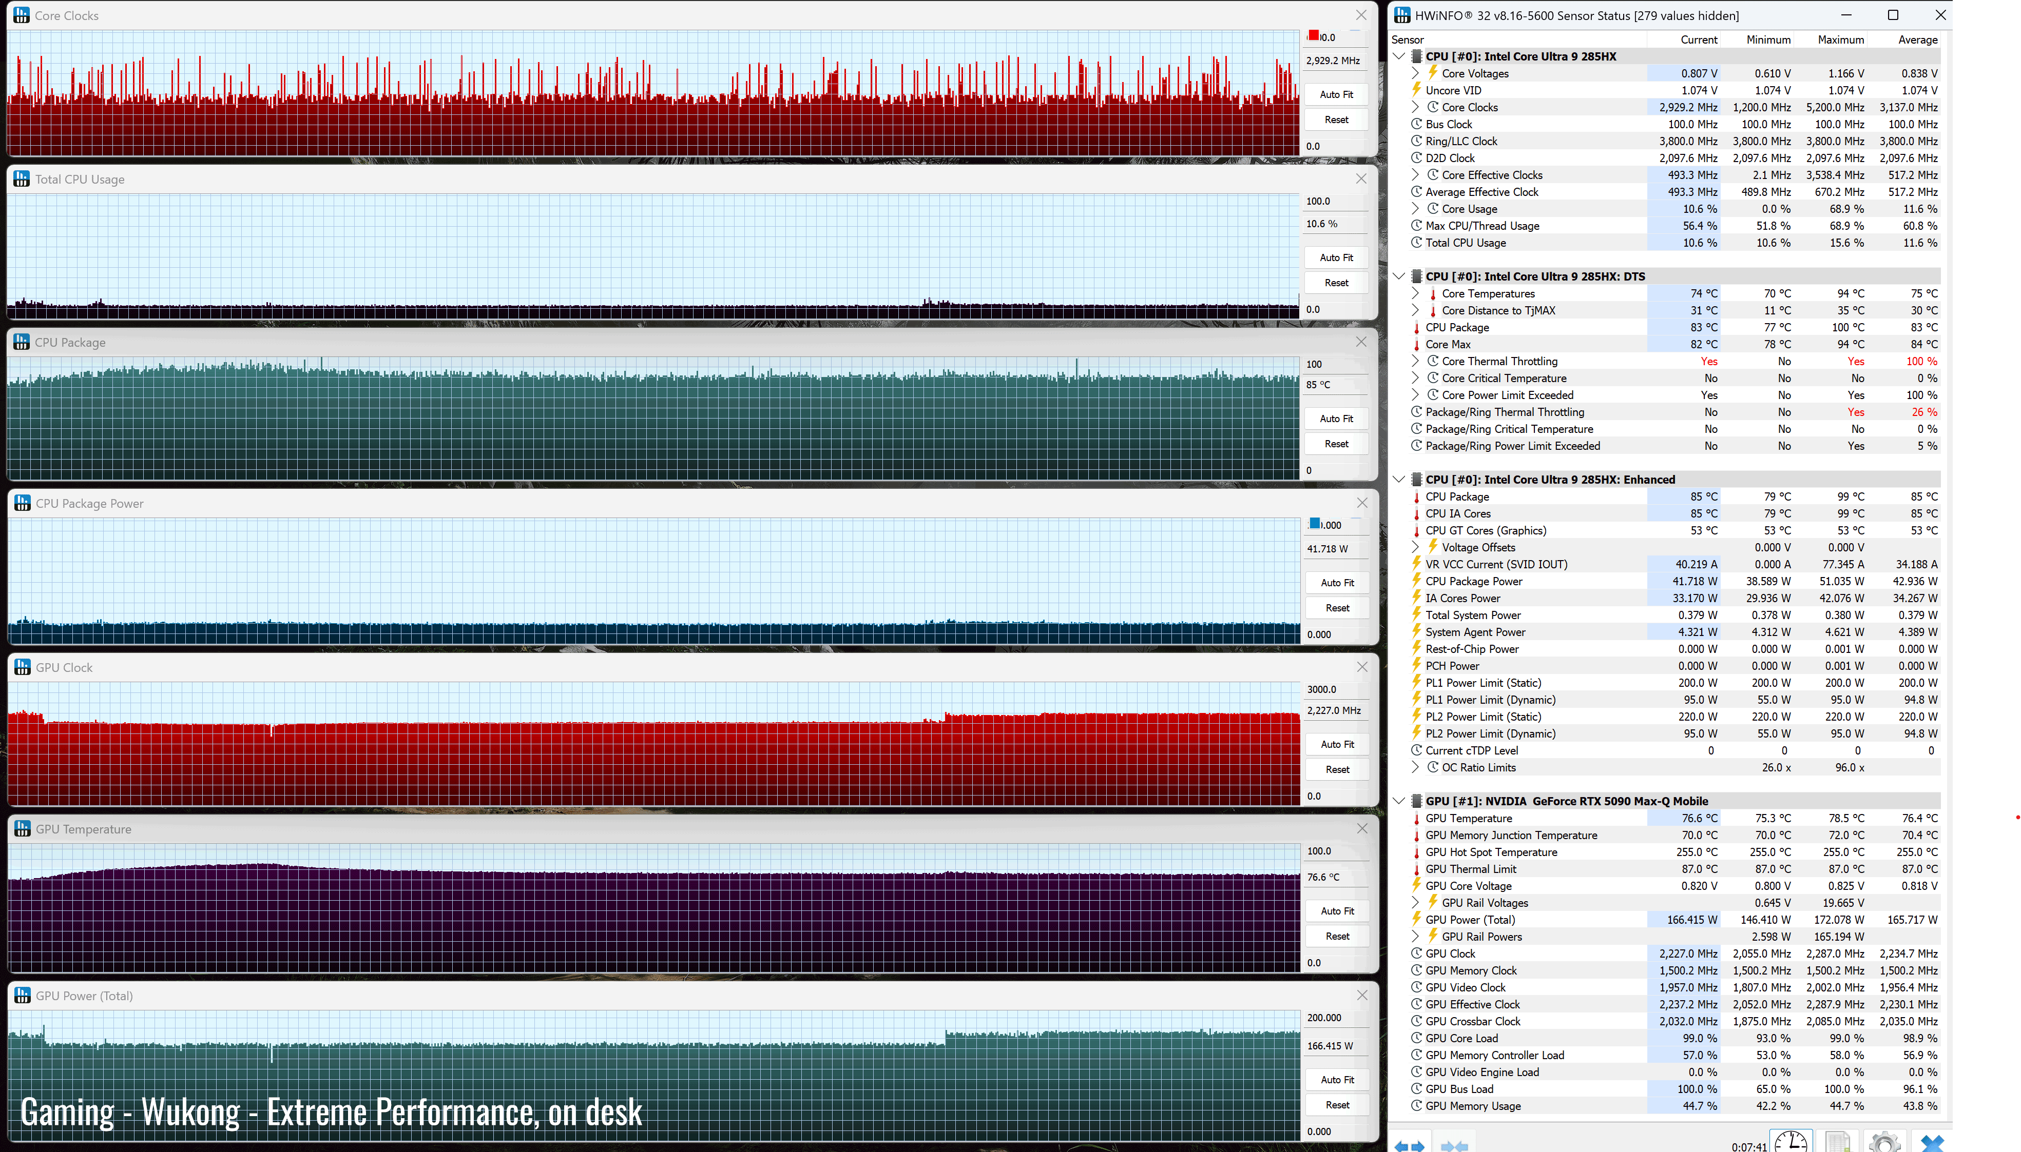Image resolution: width=2021 pixels, height=1152 pixels.
Task: Click the clock icon beside GPU Core Load
Action: (x=1416, y=1038)
